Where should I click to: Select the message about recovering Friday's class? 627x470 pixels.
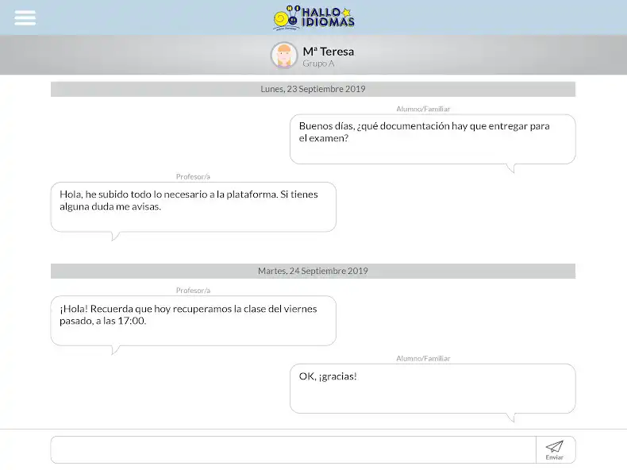[194, 321]
